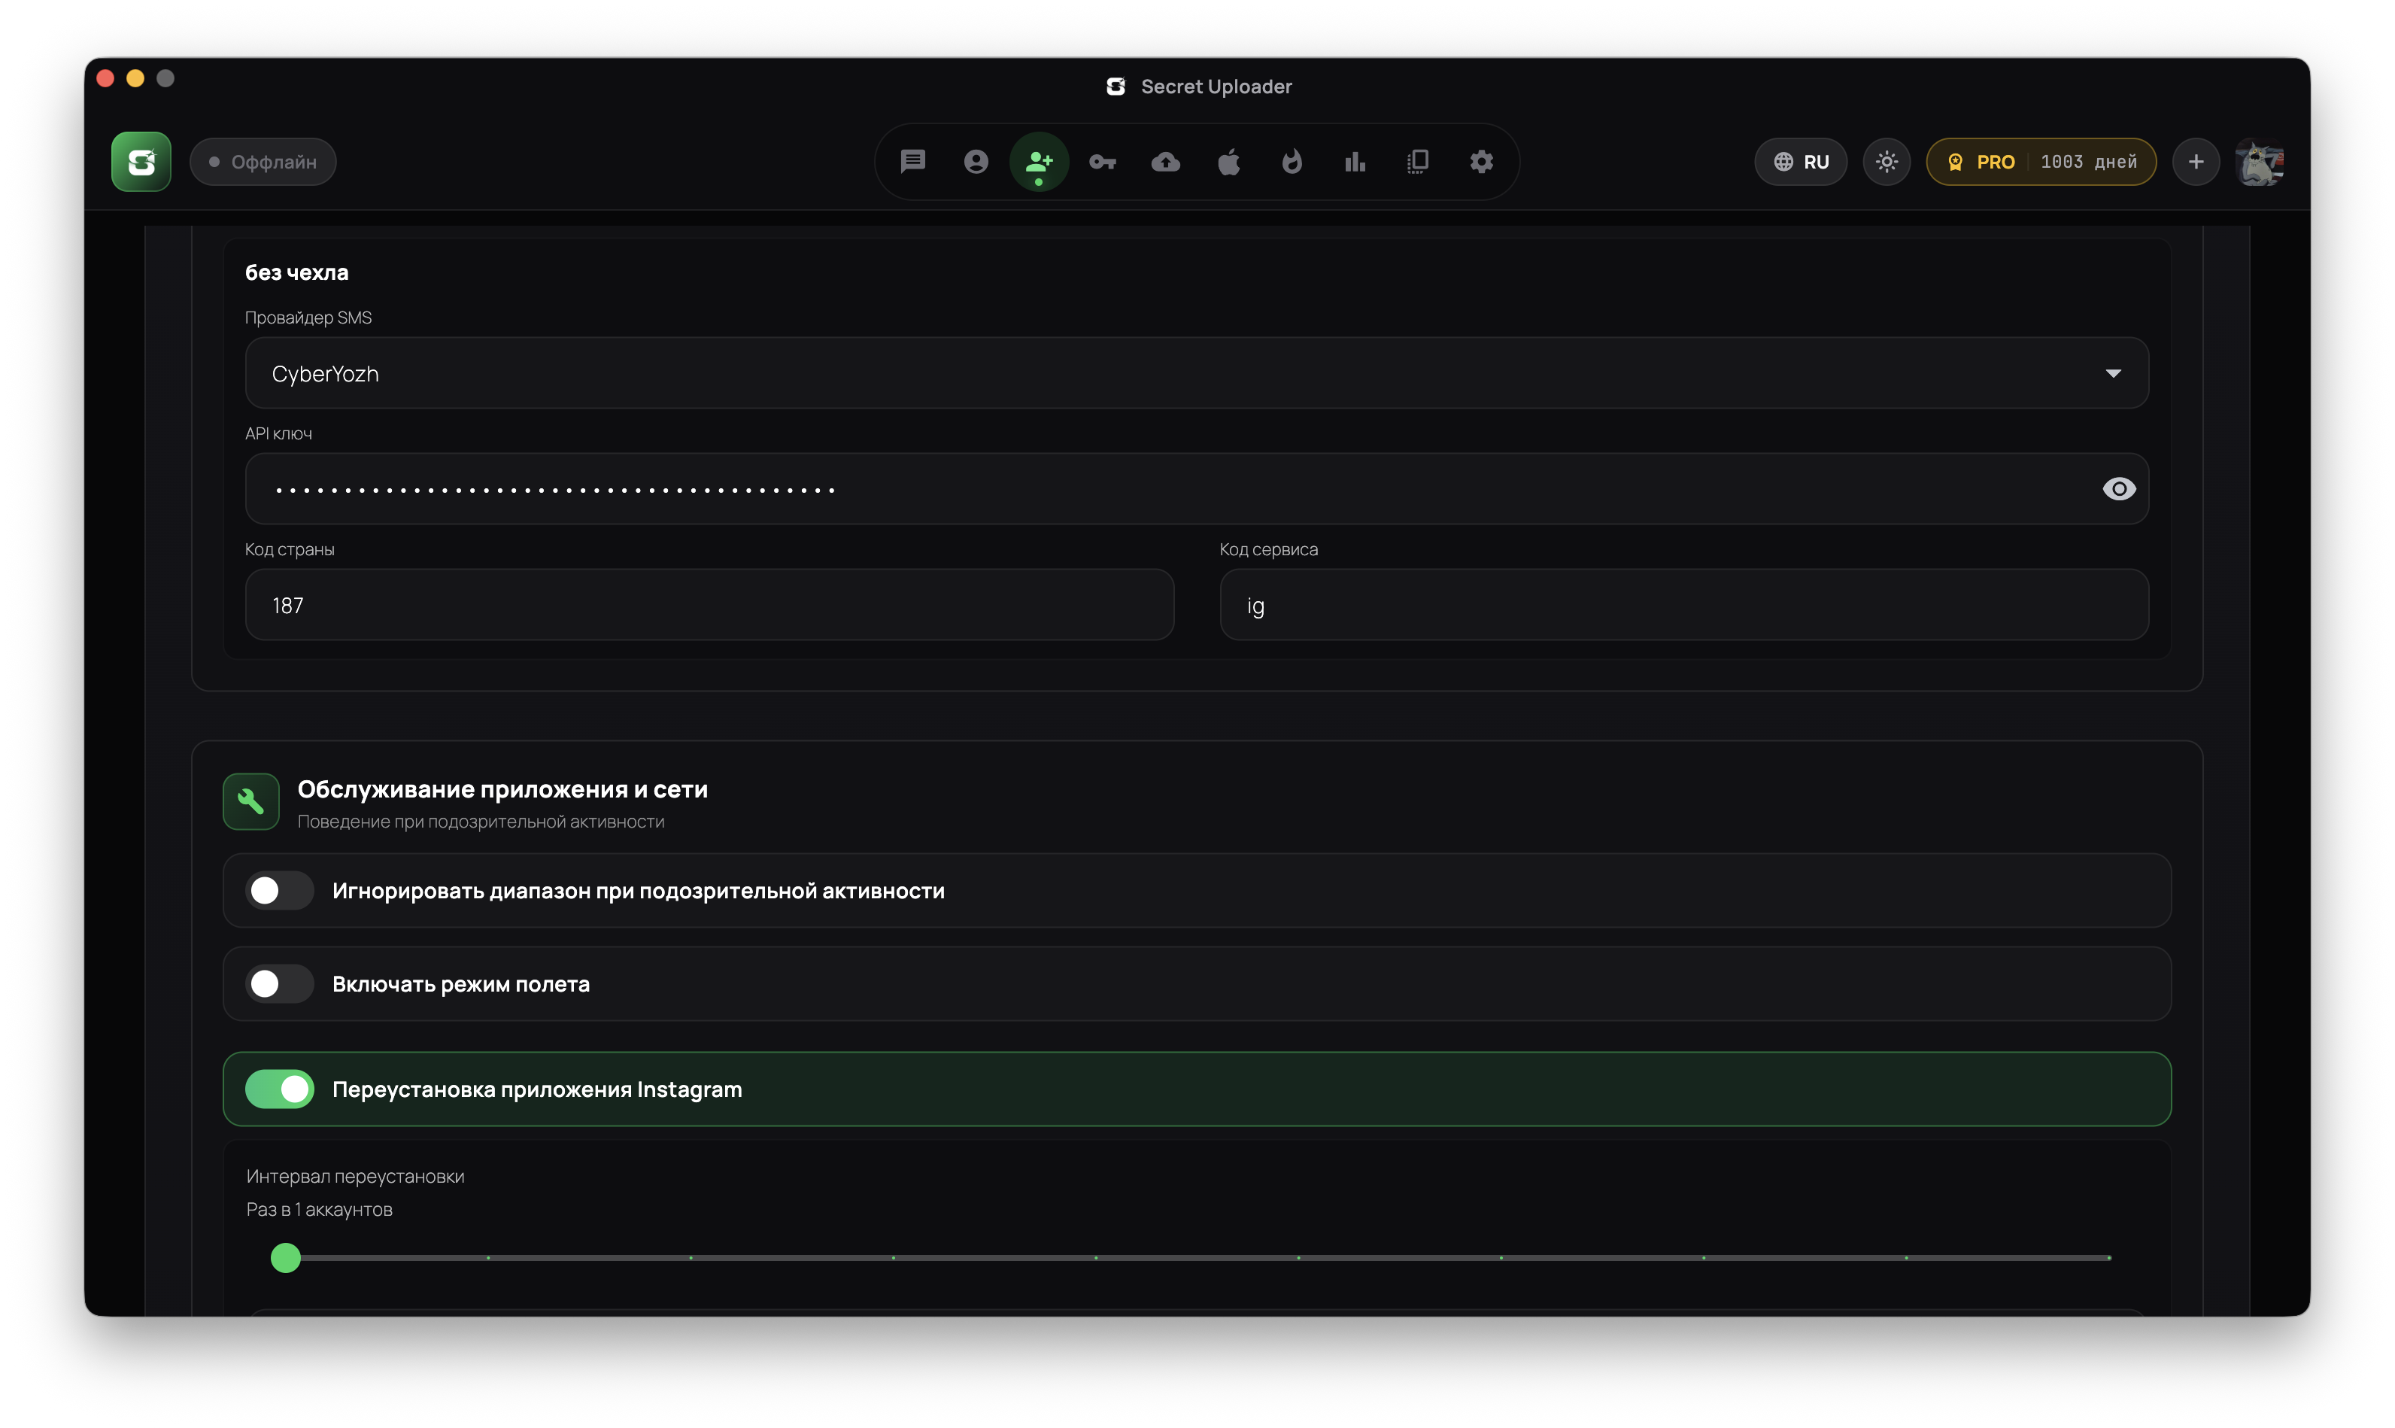The image size is (2395, 1428).
Task: Click the green Secret Uploader logo
Action: tap(141, 162)
